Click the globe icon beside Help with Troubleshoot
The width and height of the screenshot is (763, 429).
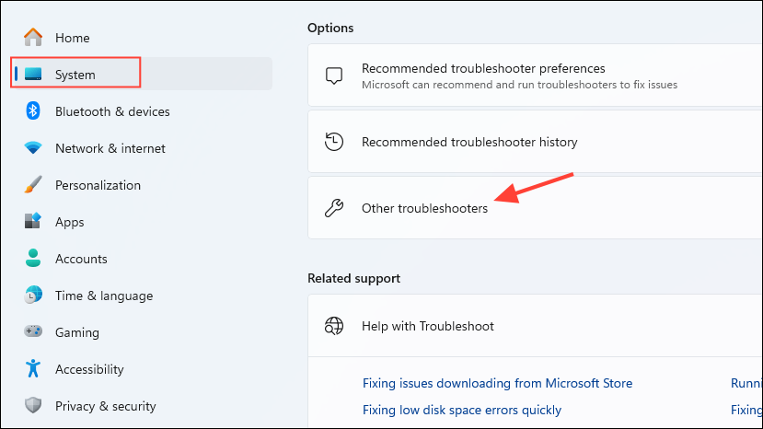[334, 326]
